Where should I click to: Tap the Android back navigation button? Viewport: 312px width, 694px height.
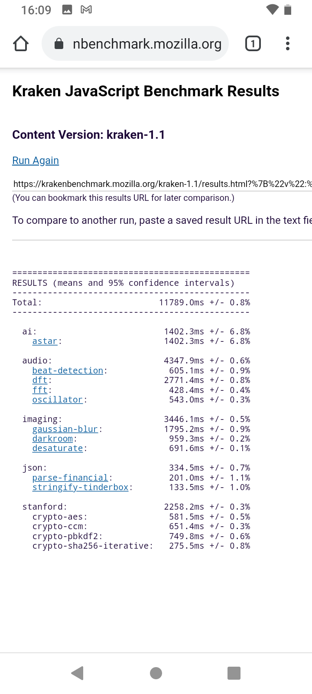coord(77,673)
